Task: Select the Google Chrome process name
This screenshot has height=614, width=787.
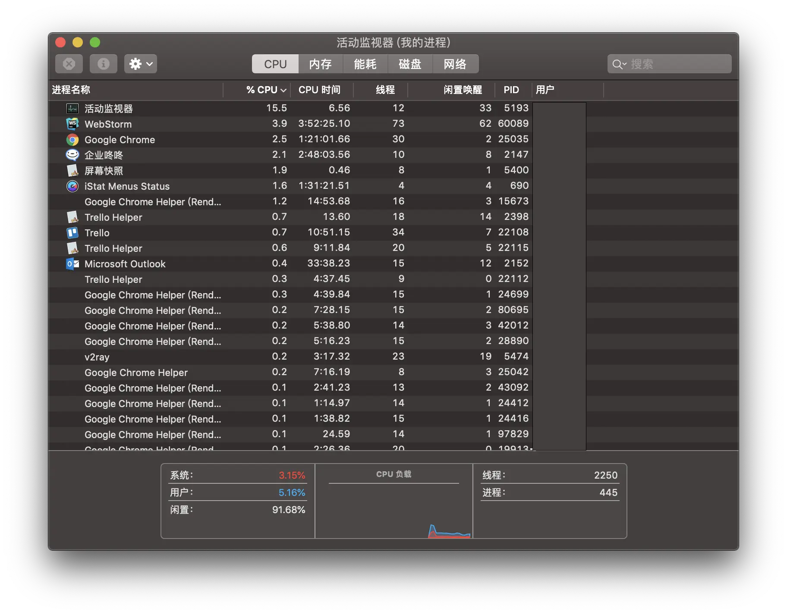Action: tap(120, 140)
